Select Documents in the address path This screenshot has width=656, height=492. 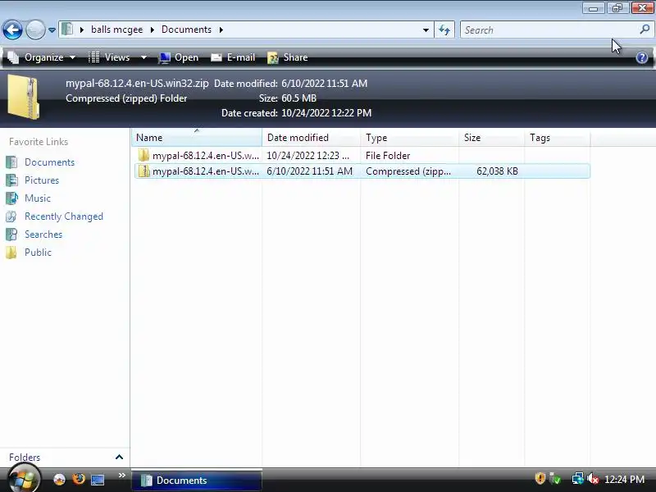[x=186, y=30]
